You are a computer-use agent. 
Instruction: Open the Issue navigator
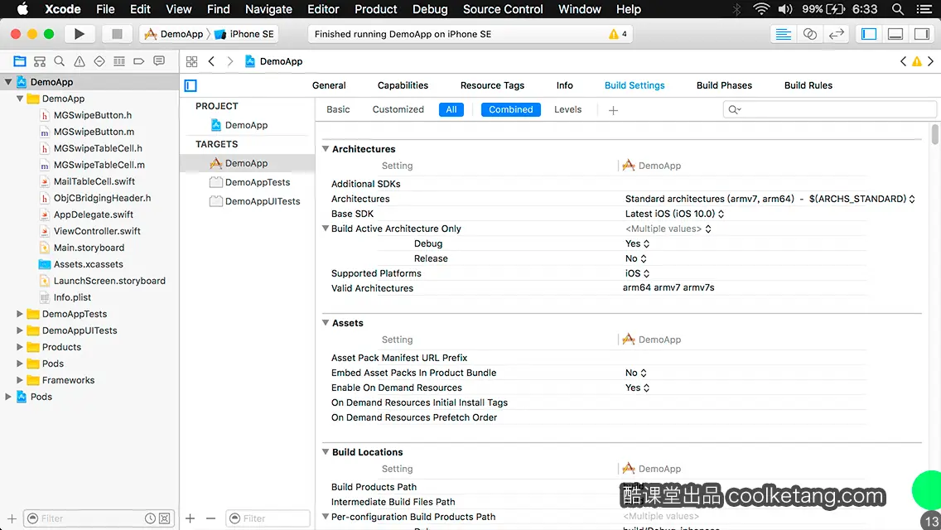tap(80, 61)
